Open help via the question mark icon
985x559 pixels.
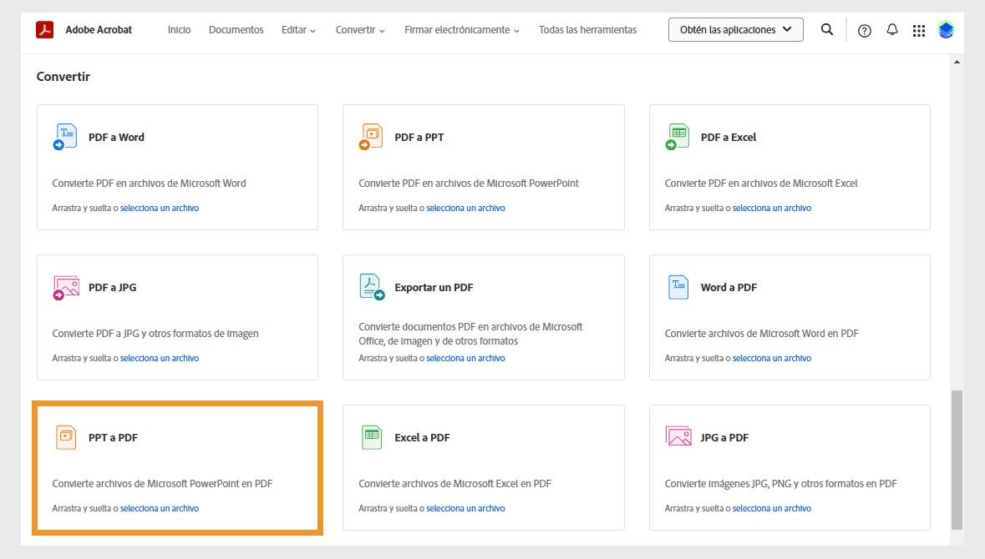[x=864, y=29]
